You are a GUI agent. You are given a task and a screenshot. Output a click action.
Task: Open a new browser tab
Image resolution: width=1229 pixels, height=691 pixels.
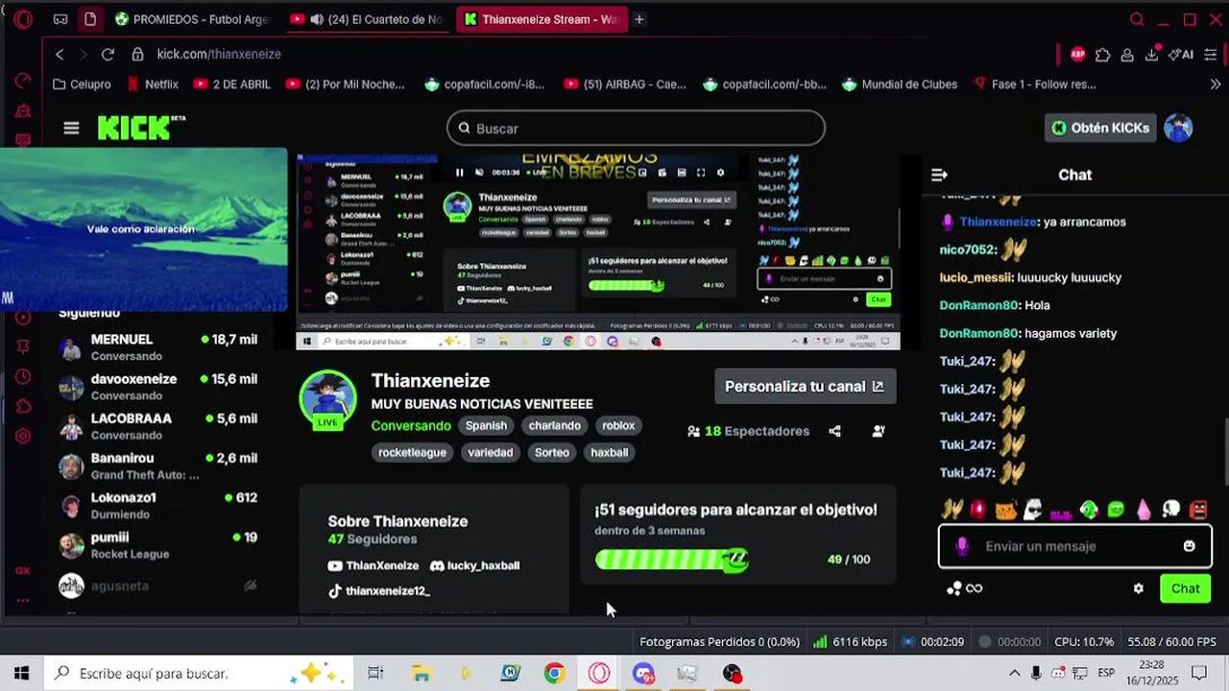639,19
